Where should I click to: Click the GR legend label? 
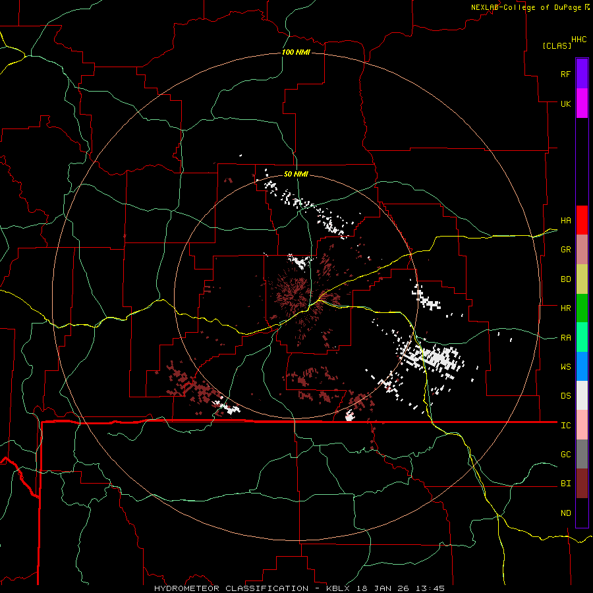565,250
